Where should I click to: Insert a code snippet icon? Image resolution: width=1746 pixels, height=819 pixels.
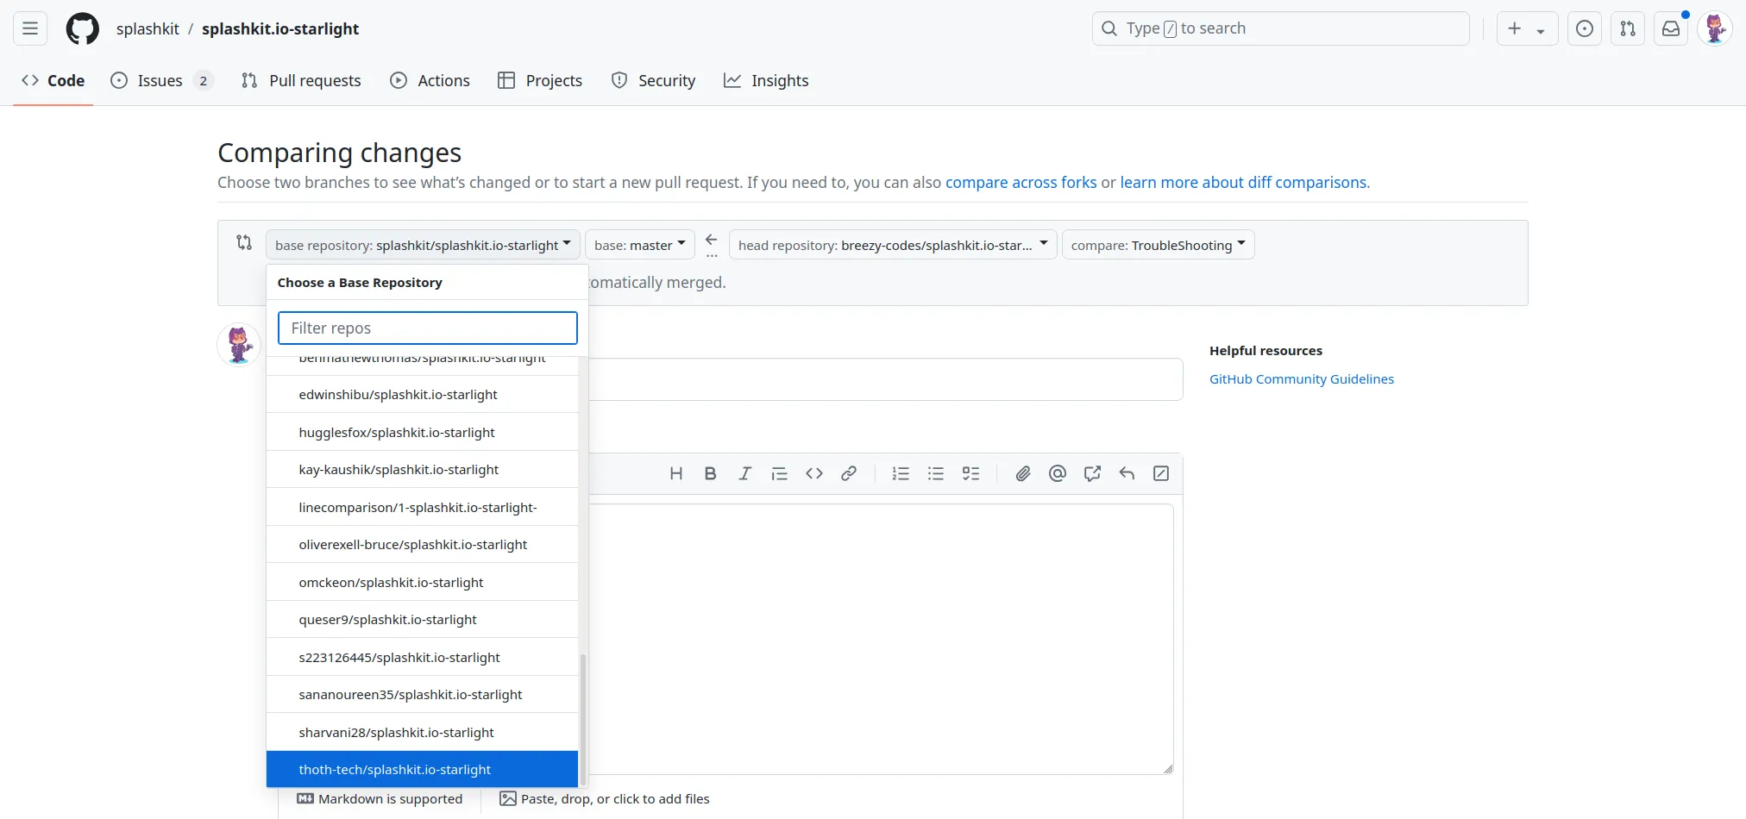(813, 473)
